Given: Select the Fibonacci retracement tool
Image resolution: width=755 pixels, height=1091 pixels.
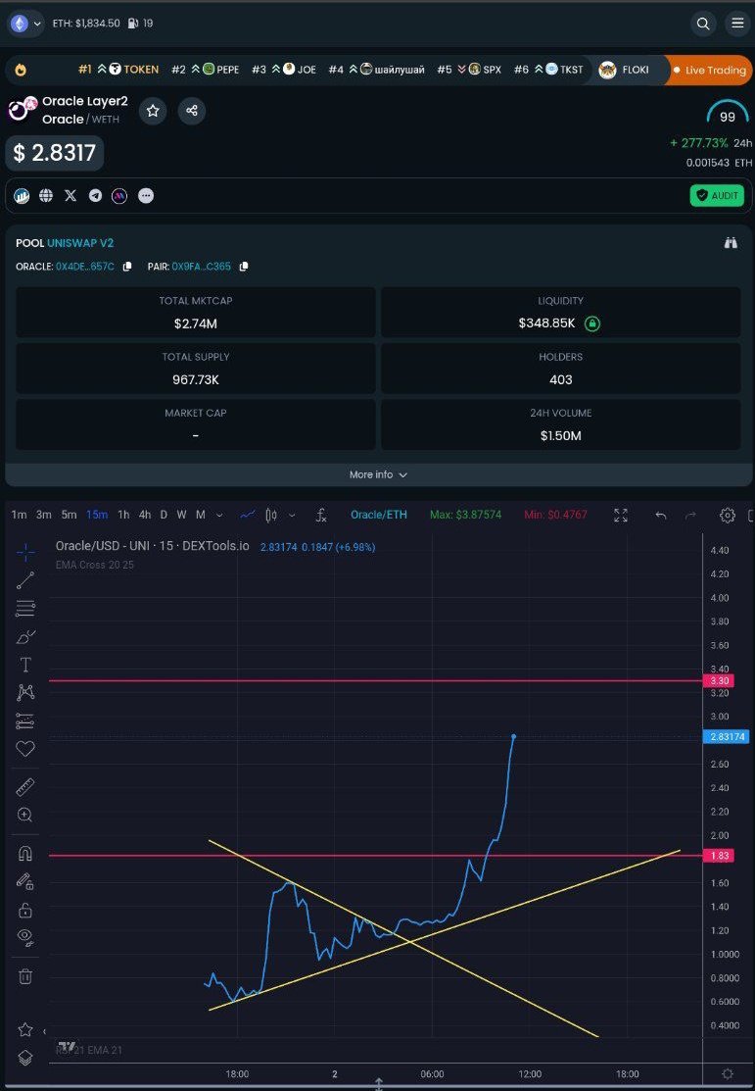Looking at the screenshot, I should pos(25,609).
